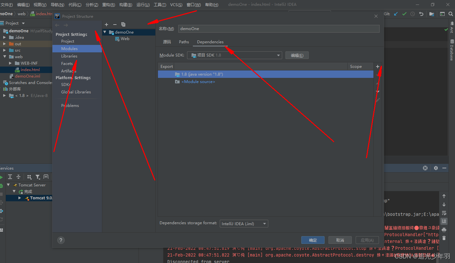
Task: Expand the Tomcat 9.0 tree node
Action: [x=20, y=198]
